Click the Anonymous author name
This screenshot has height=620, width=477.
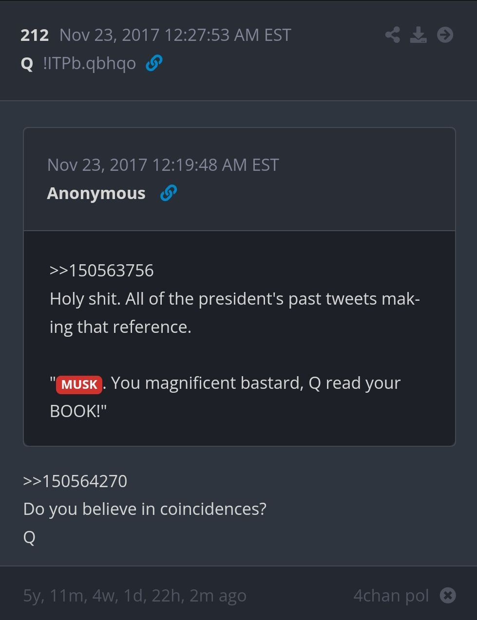96,193
